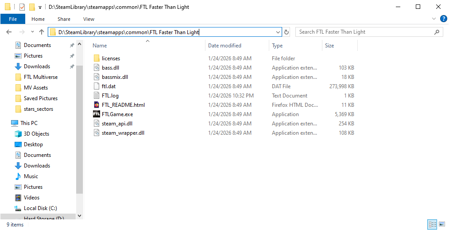Click the Up one level arrow
Image resolution: width=449 pixels, height=230 pixels.
(x=42, y=32)
